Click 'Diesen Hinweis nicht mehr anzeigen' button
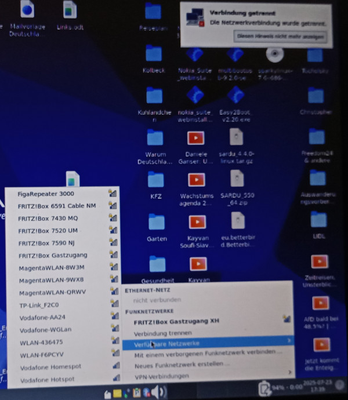This screenshot has width=348, height=400. (280, 37)
